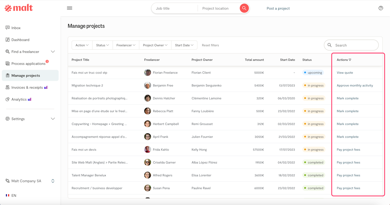Viewport: 390px width, 205px height.
Task: Click the Malt logo
Action: [19, 8]
